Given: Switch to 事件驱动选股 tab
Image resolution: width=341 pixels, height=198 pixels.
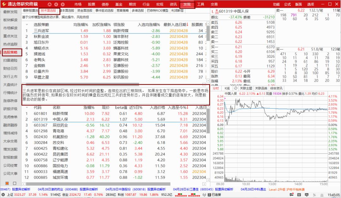Looking at the screenshot, I should pos(105,10).
